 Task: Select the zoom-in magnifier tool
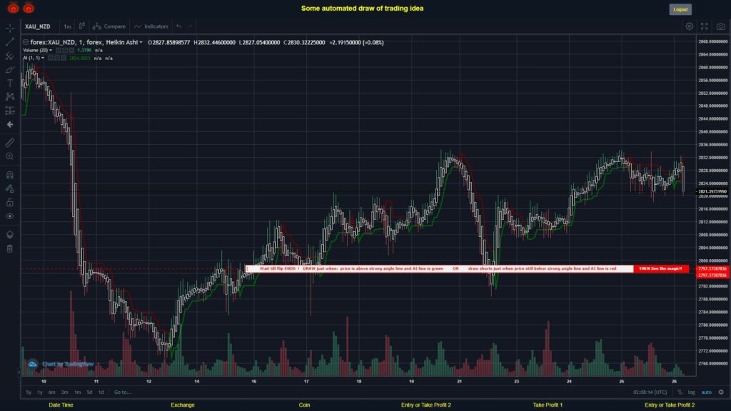tap(10, 155)
